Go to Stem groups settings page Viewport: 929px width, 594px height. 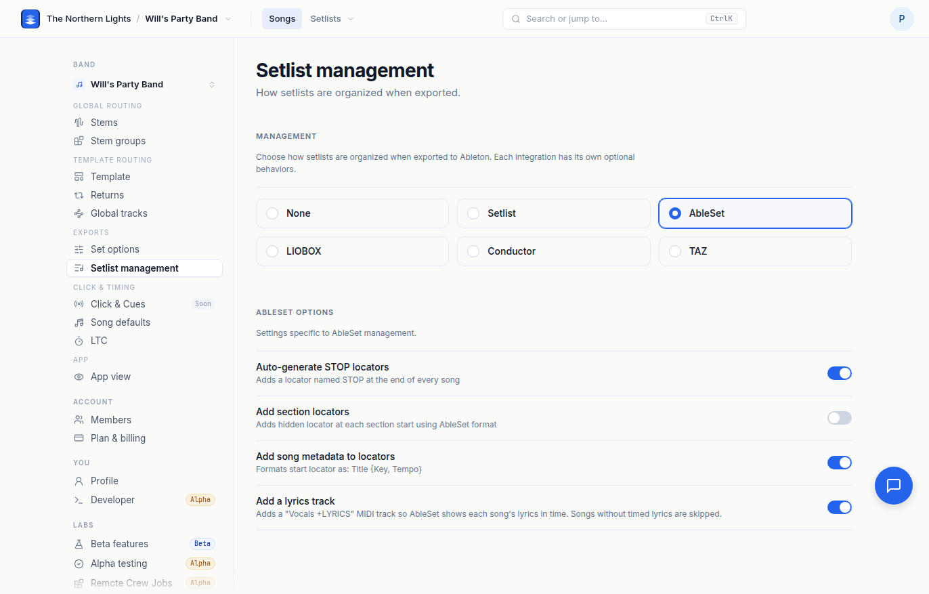(x=144, y=141)
